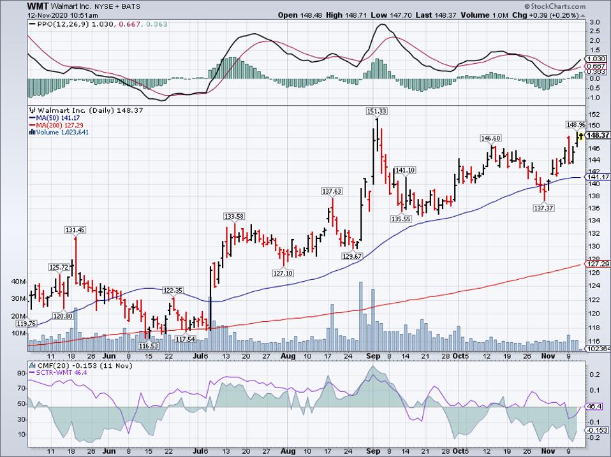Click the 141.17 MA(50) axis tag
611x457 pixels.
point(598,177)
